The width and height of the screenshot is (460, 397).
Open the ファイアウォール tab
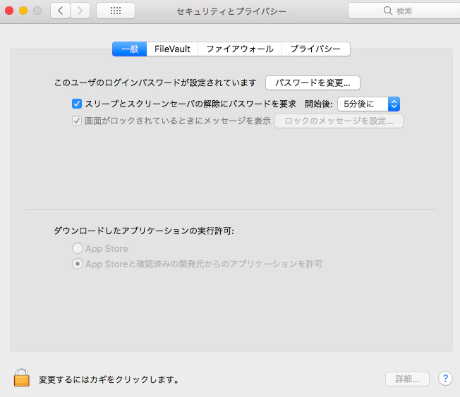click(240, 49)
